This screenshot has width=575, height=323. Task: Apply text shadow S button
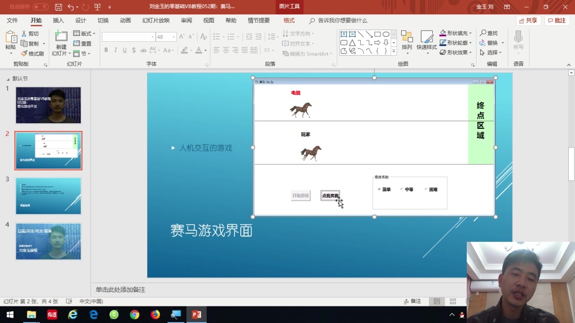pos(134,50)
